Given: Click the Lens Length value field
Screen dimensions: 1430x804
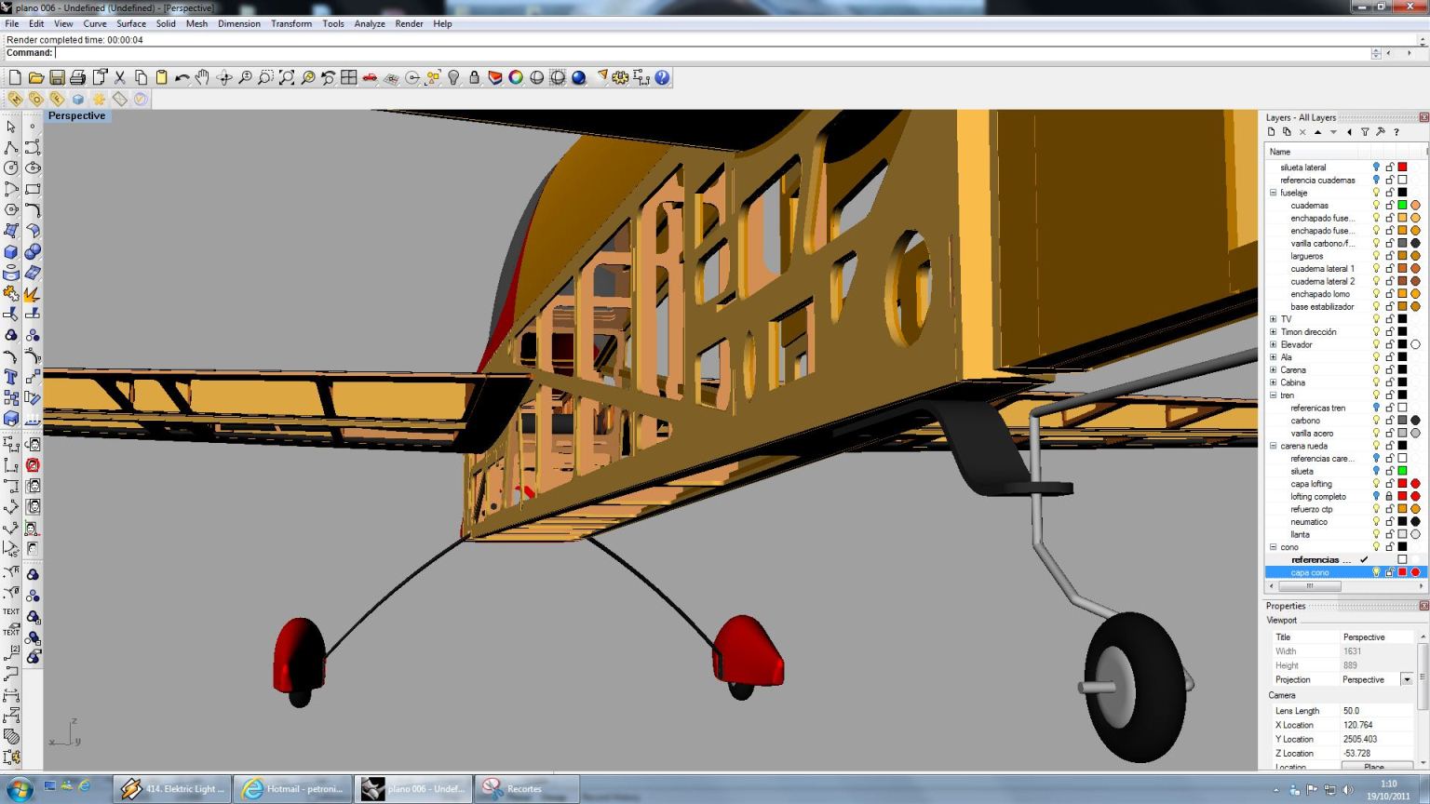Looking at the screenshot, I should [1374, 711].
